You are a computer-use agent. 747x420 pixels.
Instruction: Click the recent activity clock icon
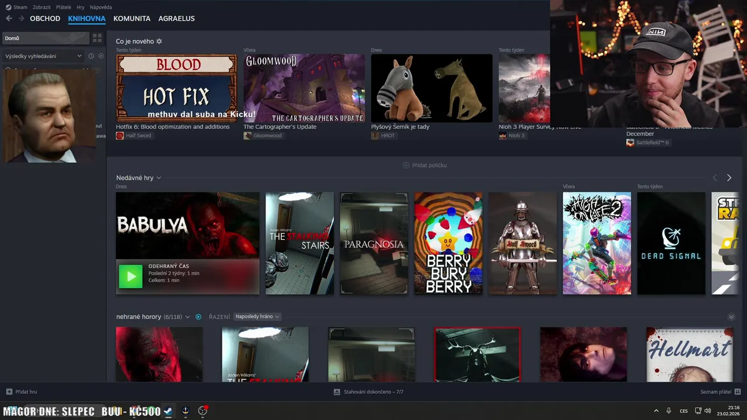[x=91, y=56]
